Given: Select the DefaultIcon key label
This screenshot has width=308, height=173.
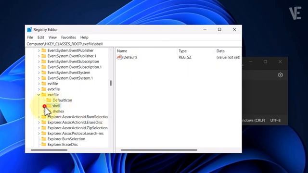Looking at the screenshot, I should [x=62, y=100].
